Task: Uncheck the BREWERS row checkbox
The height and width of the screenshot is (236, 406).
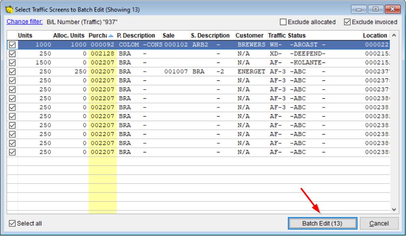Action: coord(12,45)
